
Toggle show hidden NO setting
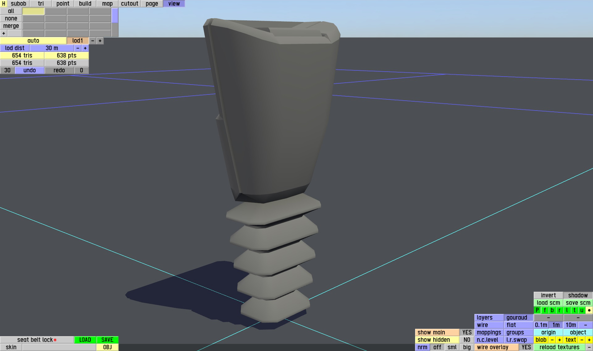[467, 340]
